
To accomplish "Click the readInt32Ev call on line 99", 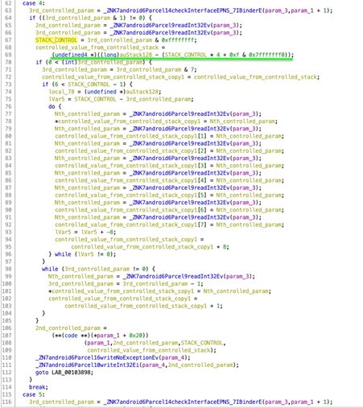I will pos(173,276).
